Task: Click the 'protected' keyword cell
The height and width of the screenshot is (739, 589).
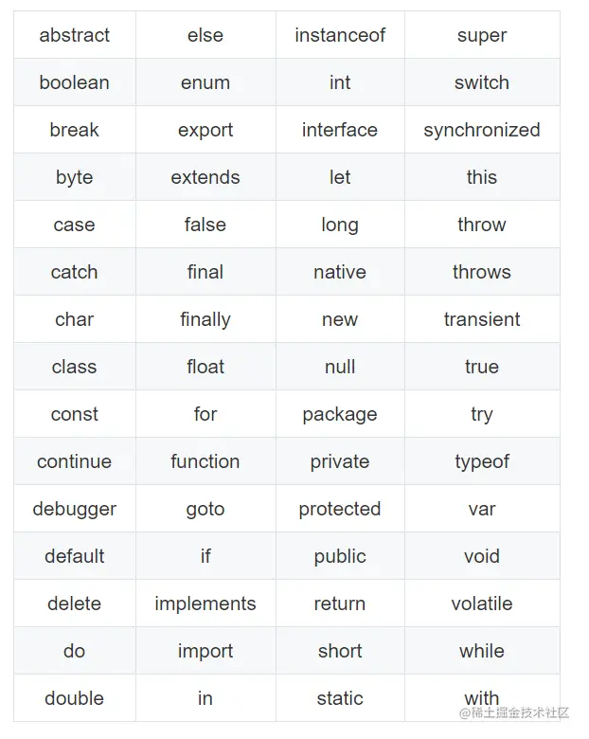Action: click(340, 509)
